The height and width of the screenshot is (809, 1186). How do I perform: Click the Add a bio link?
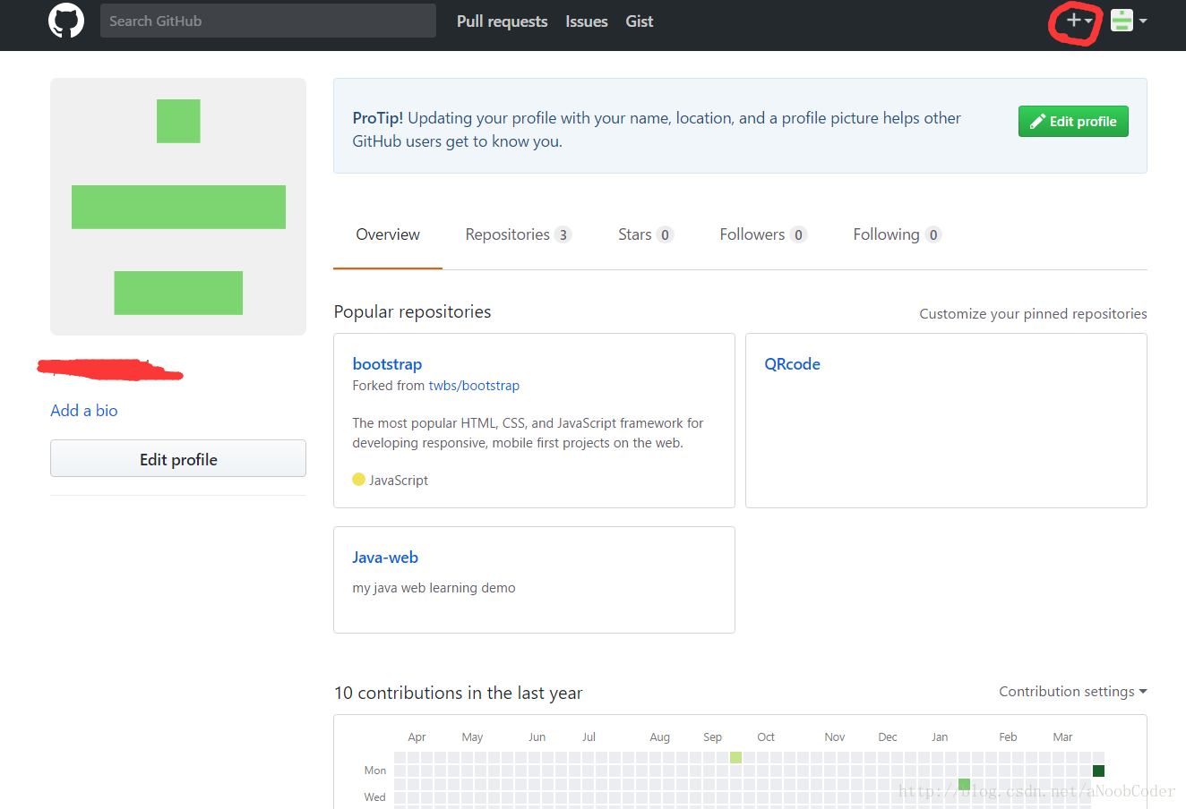(84, 411)
